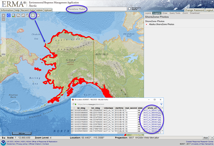Open the Information menu
The image size is (214, 146).
[x=7, y=10]
